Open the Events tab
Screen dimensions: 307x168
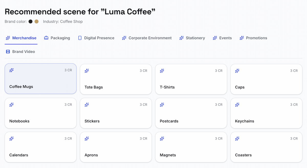222,38
